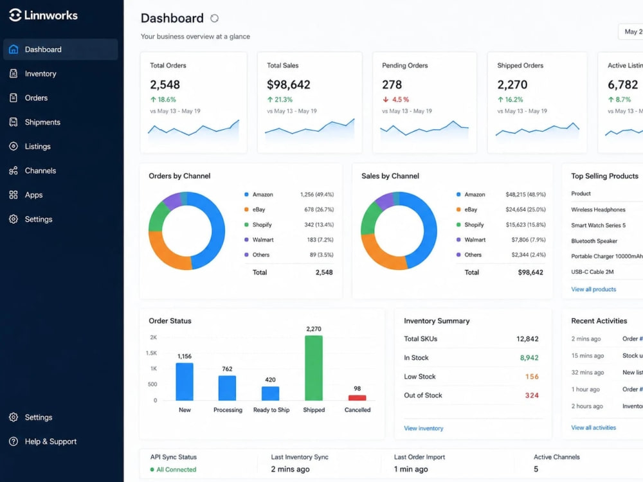Click the green up arrow beside 16.2%
643x482 pixels.
(500, 100)
